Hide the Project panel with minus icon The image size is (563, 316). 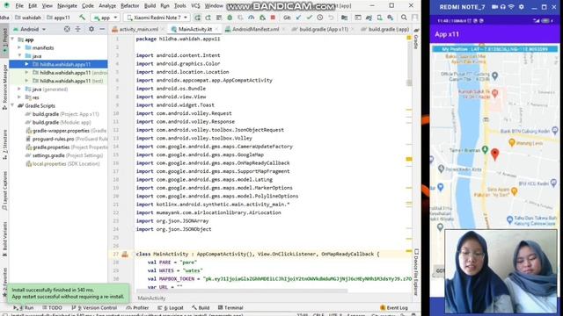coord(102,29)
